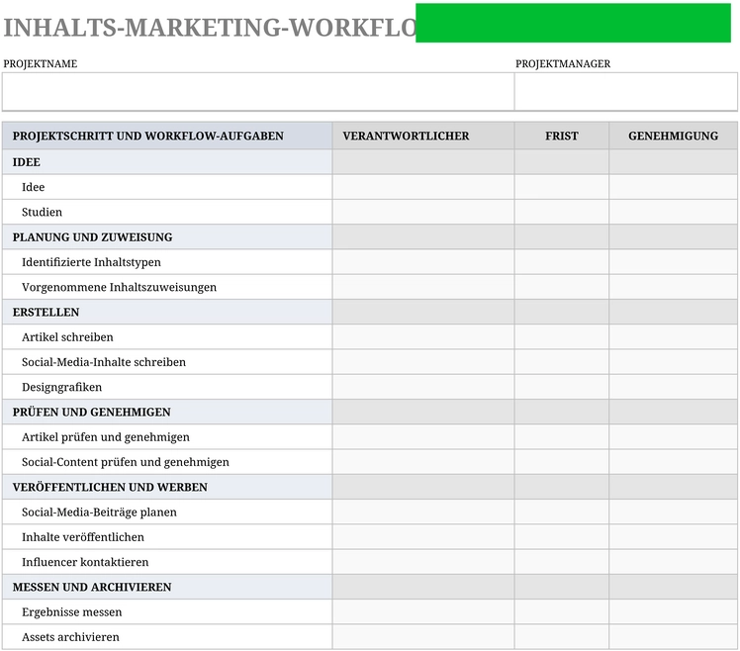Select the 'Identifizierte Inhaltstypen' cell
The width and height of the screenshot is (740, 651).
click(167, 262)
